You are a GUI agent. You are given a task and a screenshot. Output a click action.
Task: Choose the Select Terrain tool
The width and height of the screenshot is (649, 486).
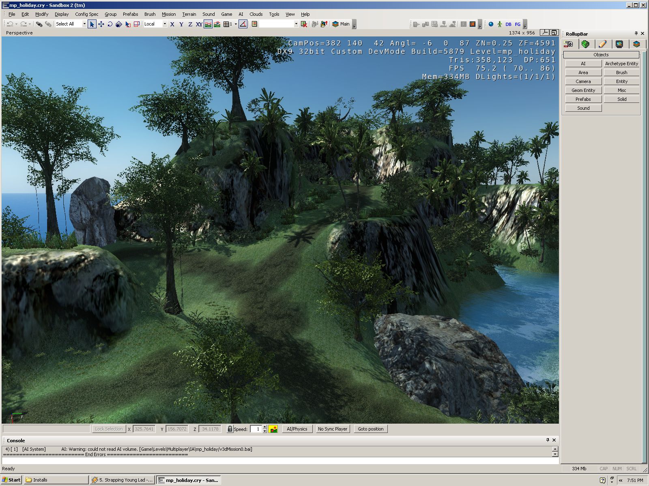pyautogui.click(x=128, y=24)
